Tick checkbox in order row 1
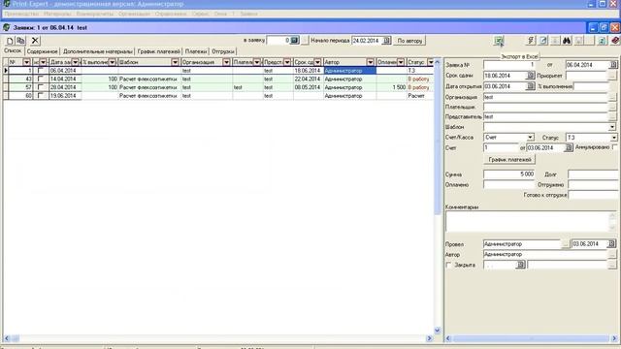This screenshot has height=349, width=621. tap(40, 71)
